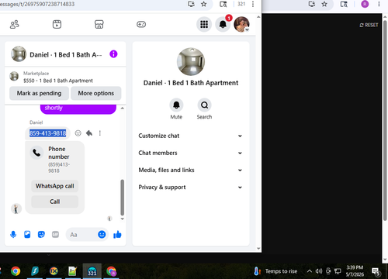Click the purple conversation info icon
388x279 pixels.
[113, 54]
